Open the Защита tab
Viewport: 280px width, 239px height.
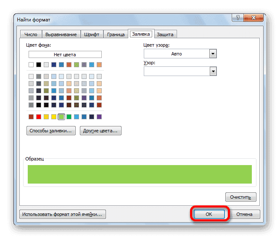165,34
